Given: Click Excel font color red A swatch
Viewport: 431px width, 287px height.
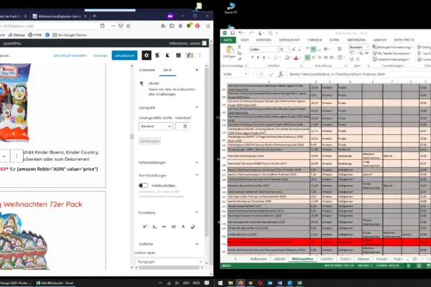Looking at the screenshot, I should coord(296,57).
